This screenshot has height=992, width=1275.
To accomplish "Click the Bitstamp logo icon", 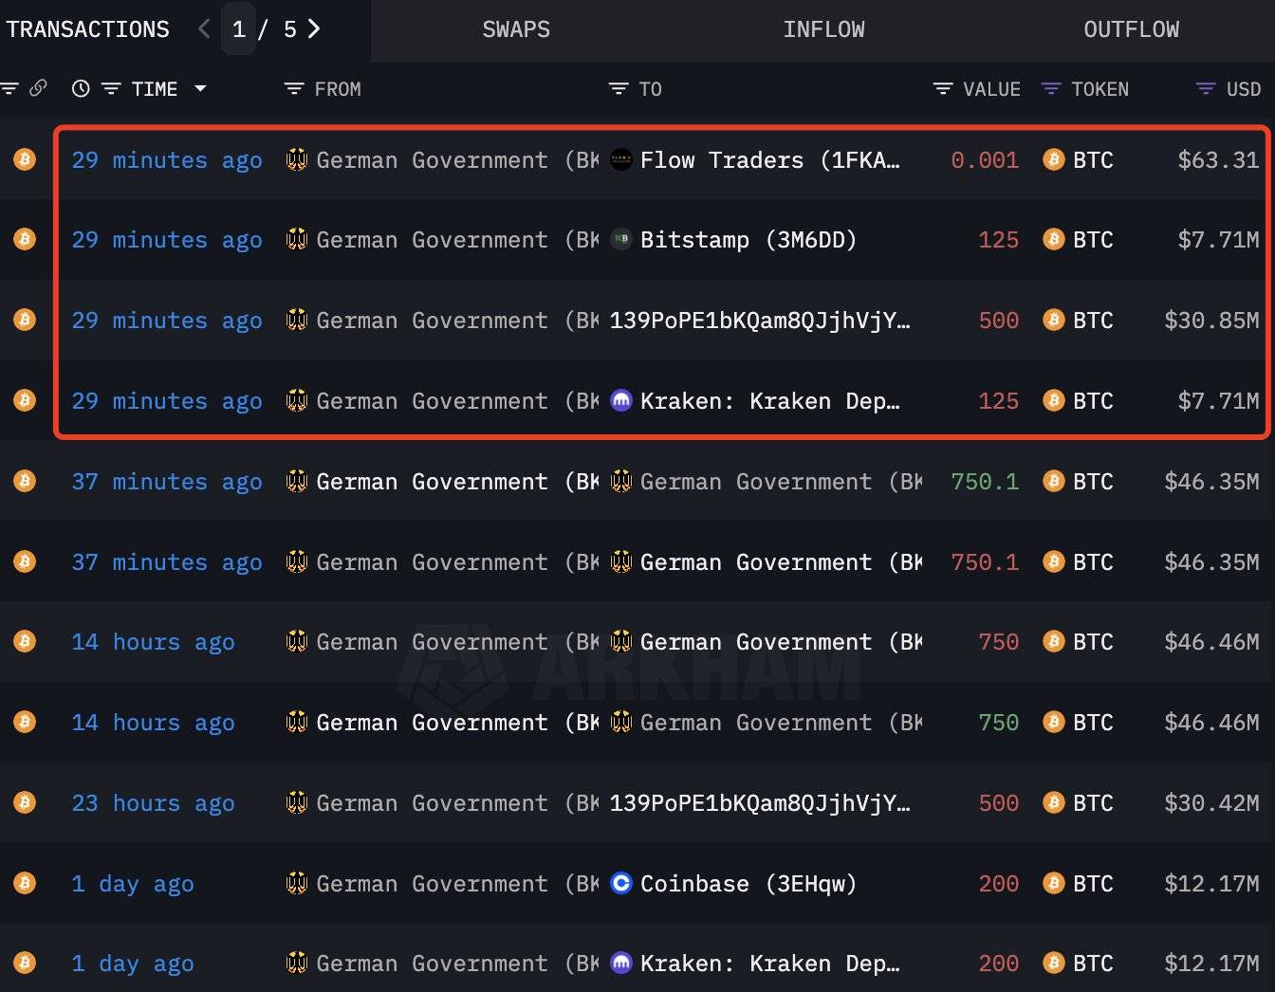I will coord(621,239).
